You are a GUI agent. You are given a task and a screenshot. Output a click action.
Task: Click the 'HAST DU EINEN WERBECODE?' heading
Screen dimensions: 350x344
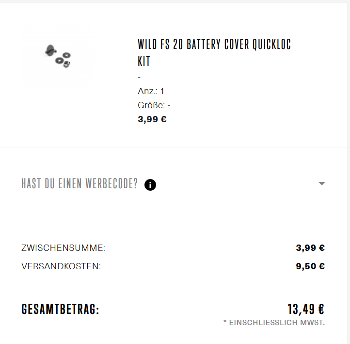click(x=80, y=183)
